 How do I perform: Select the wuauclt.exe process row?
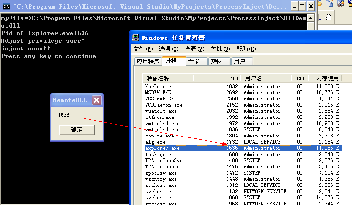243,111
